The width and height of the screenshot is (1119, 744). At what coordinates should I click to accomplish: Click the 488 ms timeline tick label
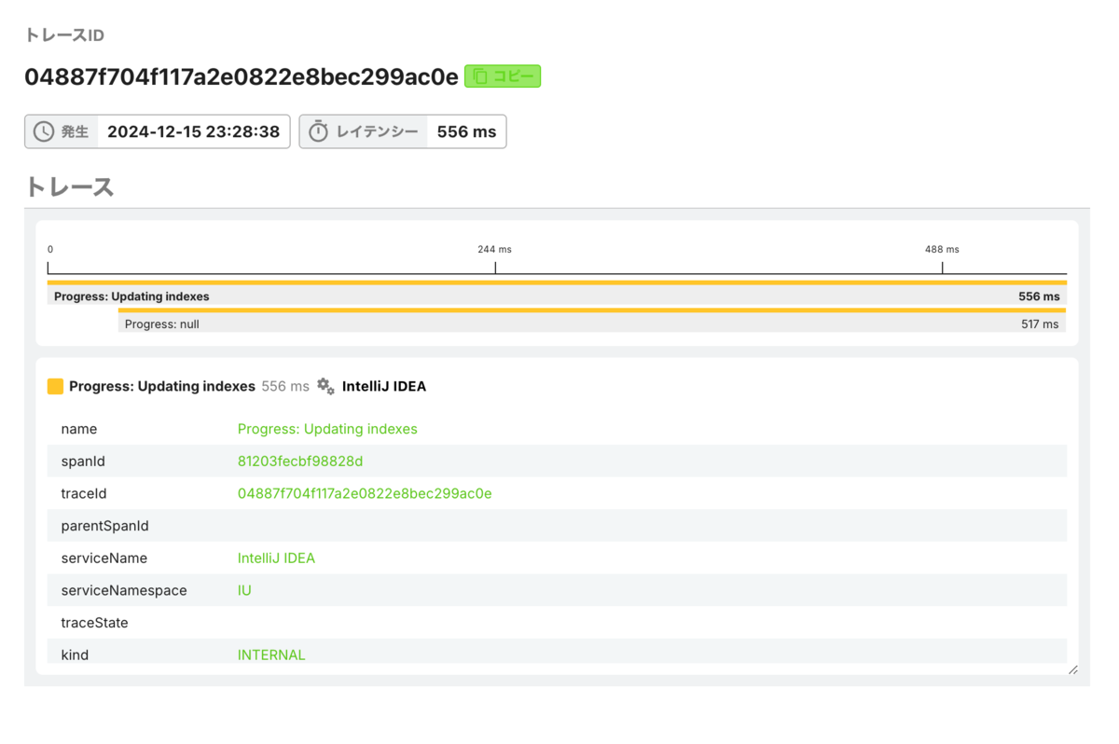tap(942, 249)
